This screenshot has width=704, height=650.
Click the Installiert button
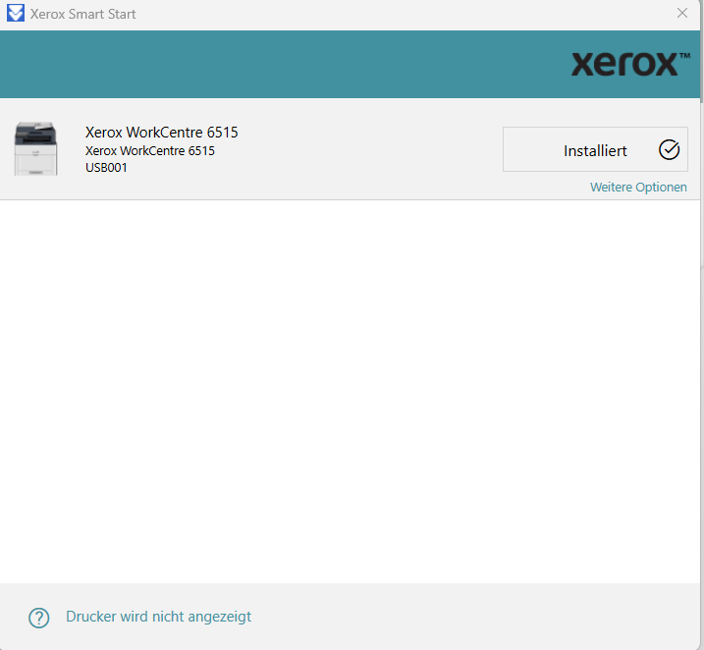click(x=595, y=149)
